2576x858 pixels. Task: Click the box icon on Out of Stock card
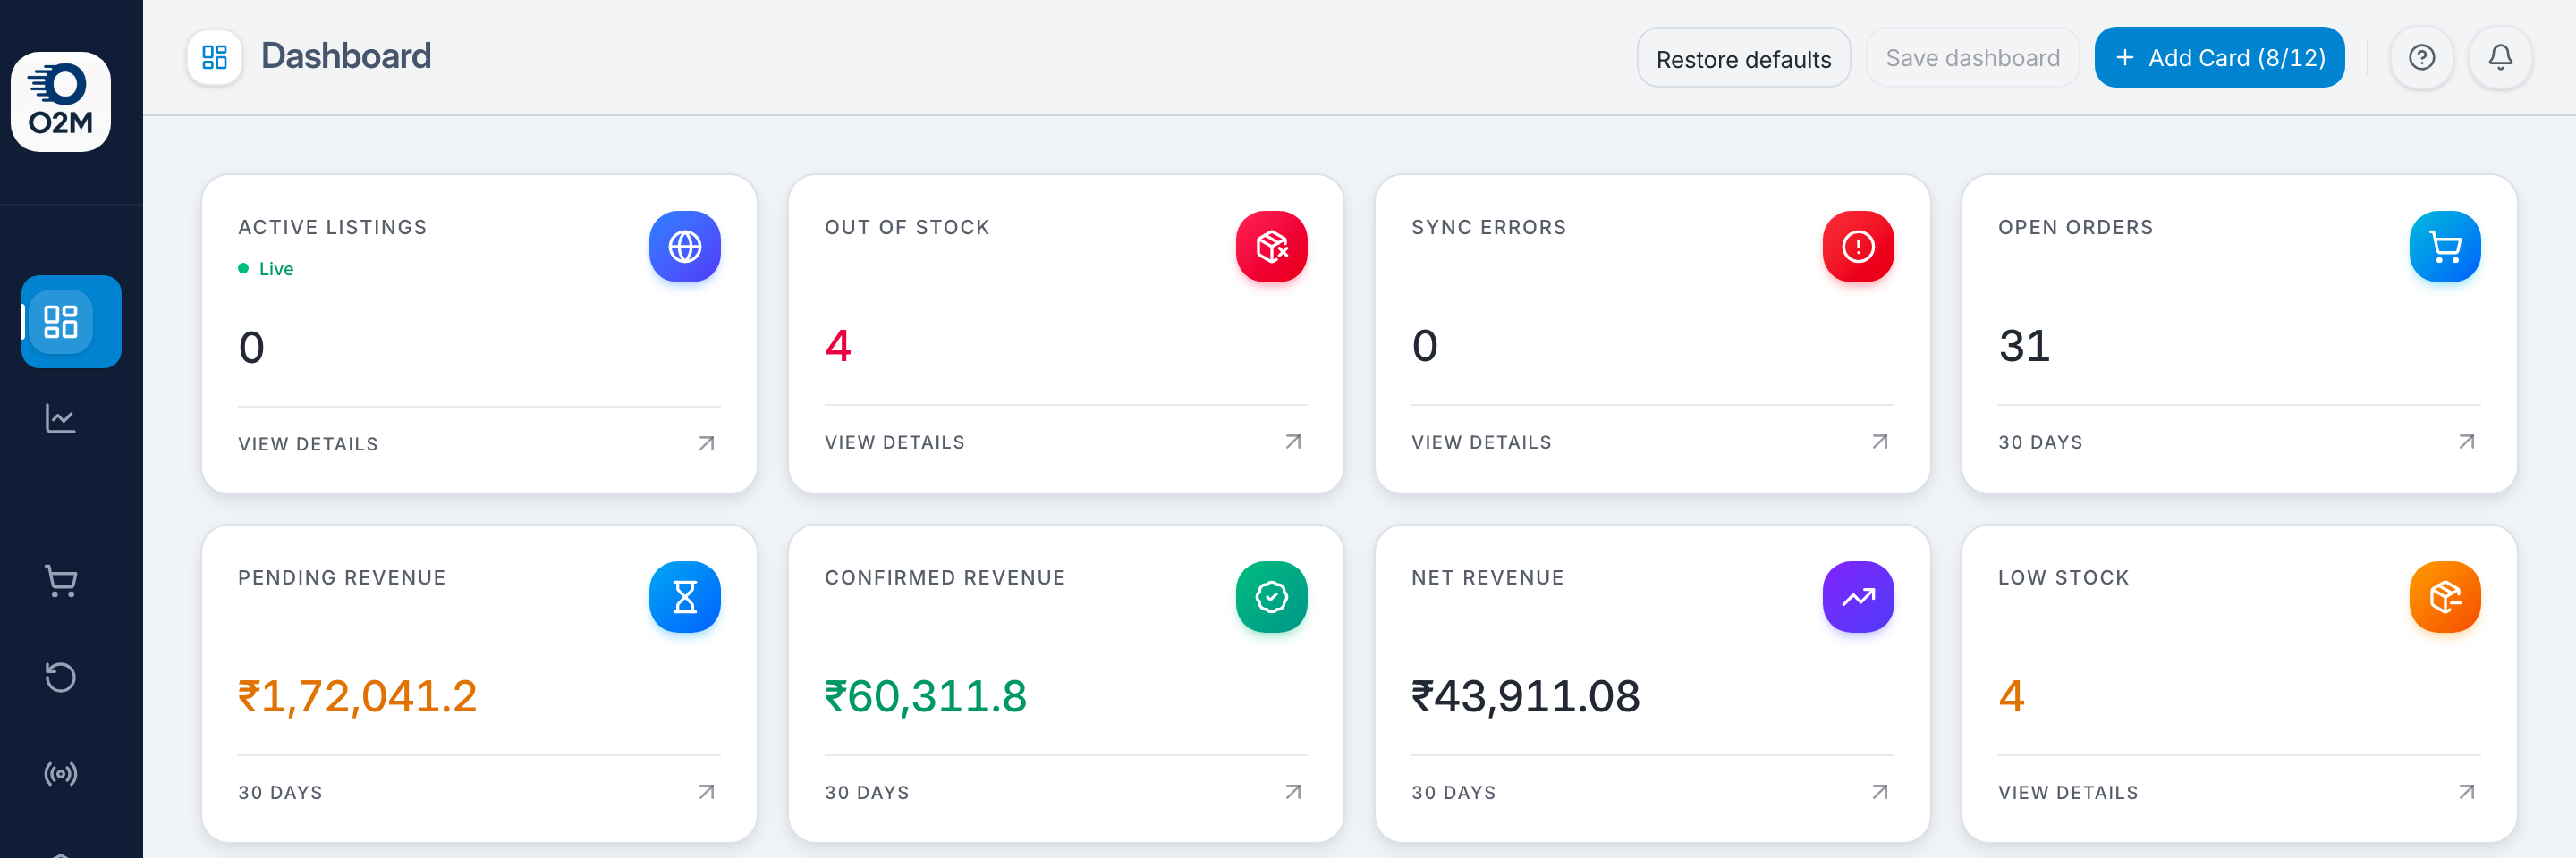1271,247
